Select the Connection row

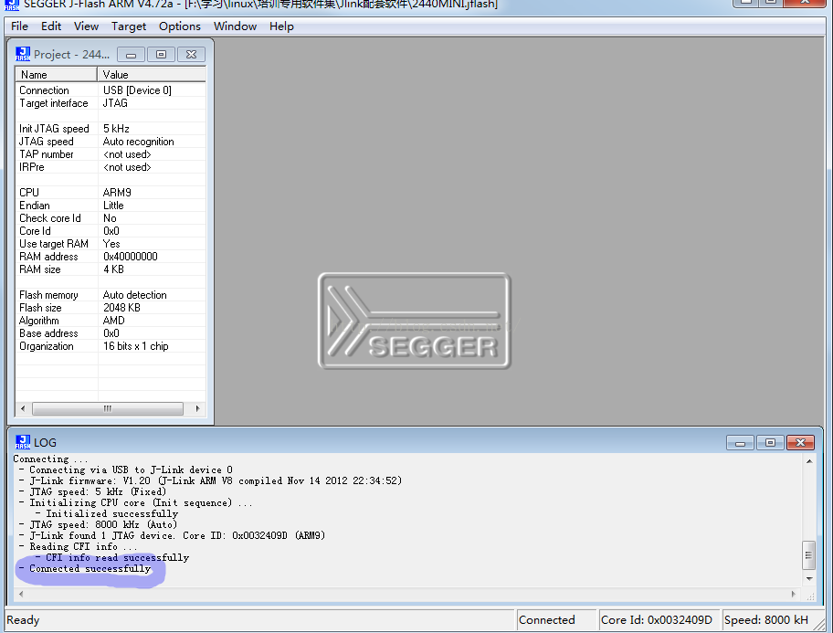pyautogui.click(x=111, y=90)
